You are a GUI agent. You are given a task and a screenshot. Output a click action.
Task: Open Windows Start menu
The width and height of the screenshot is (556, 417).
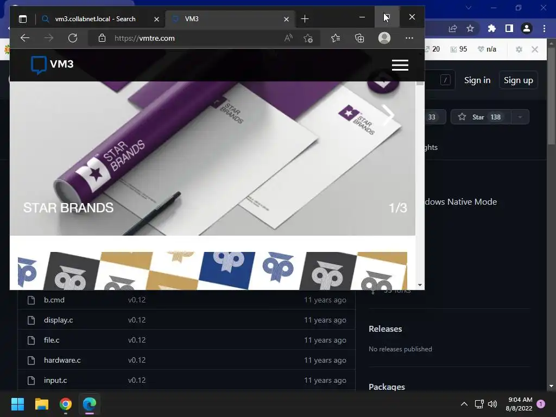17,404
